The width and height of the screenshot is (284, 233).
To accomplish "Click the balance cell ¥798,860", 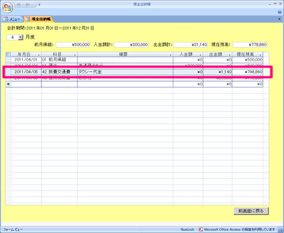I will [x=247, y=72].
